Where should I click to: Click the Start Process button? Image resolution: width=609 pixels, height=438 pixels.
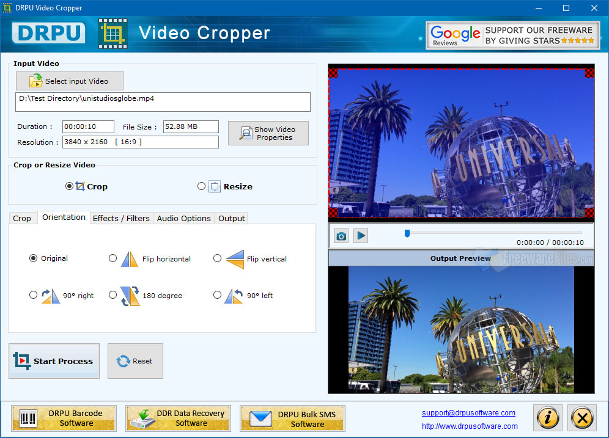click(54, 361)
